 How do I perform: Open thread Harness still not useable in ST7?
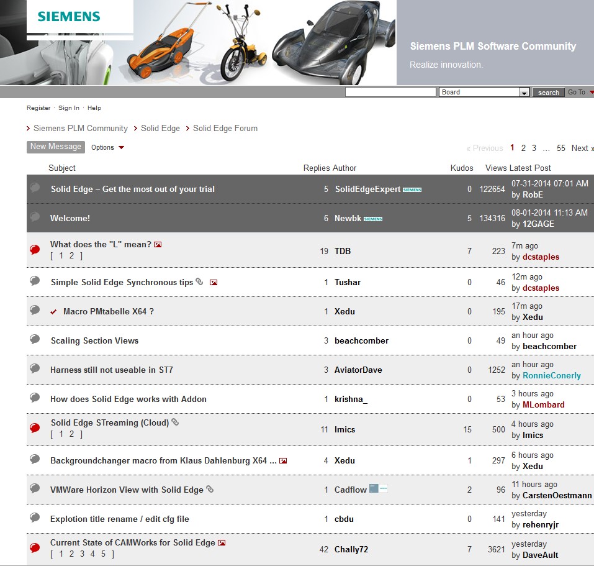112,370
